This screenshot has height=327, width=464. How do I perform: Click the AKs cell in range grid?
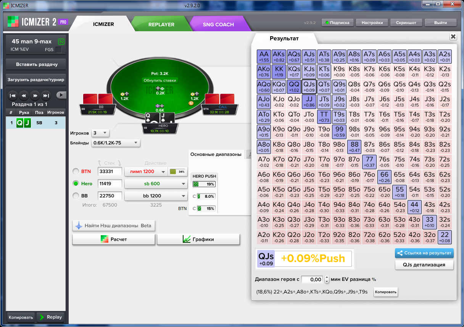click(279, 56)
